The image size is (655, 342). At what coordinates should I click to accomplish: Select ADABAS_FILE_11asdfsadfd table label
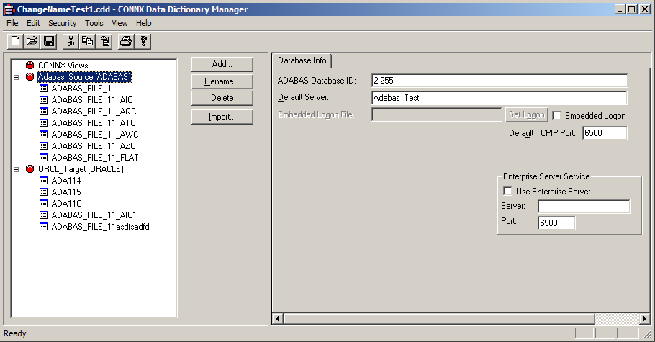point(100,227)
